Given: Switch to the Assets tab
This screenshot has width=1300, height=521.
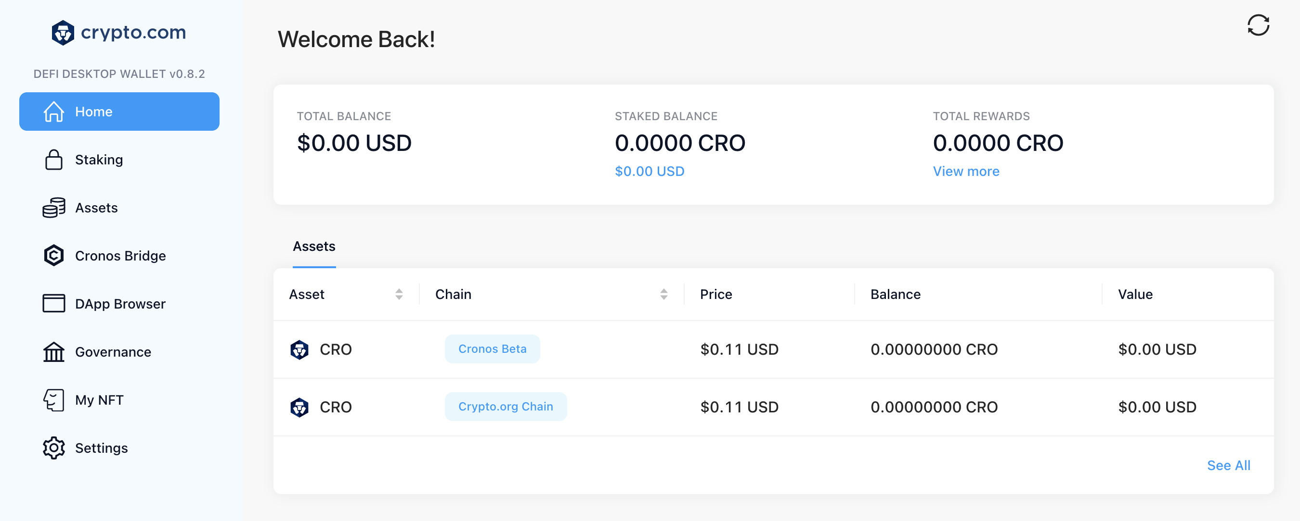Looking at the screenshot, I should [x=314, y=247].
